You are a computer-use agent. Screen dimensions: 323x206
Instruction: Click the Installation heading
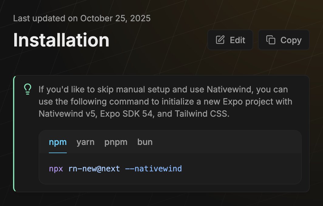(61, 40)
